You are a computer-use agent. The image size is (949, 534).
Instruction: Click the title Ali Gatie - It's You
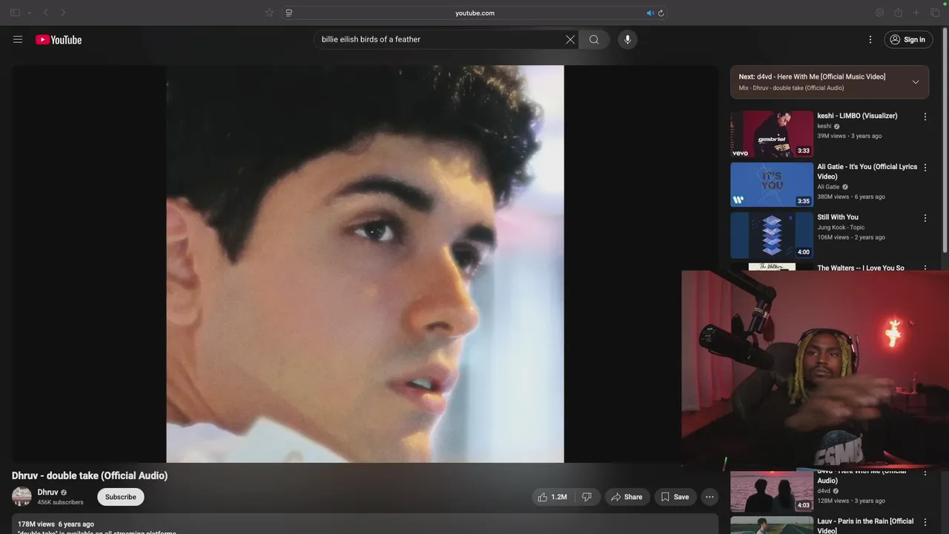pyautogui.click(x=867, y=171)
